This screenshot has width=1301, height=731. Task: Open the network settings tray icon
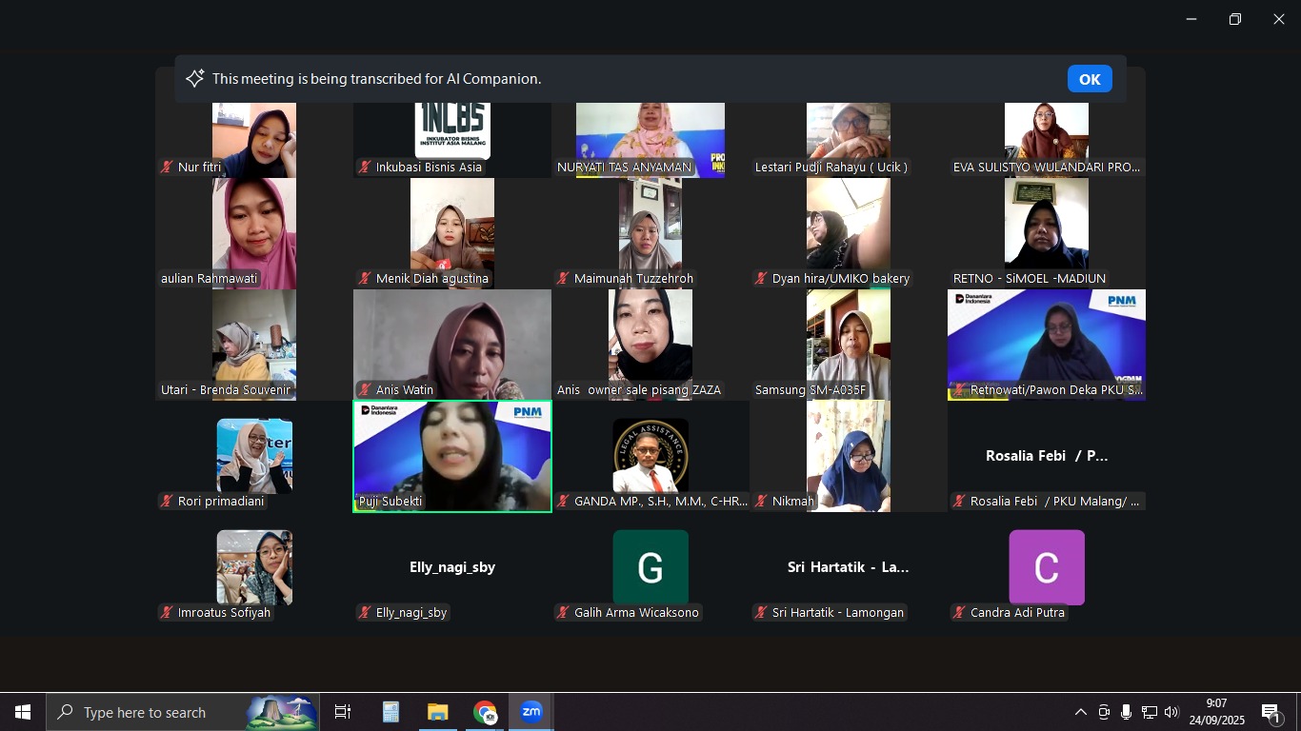1149,712
